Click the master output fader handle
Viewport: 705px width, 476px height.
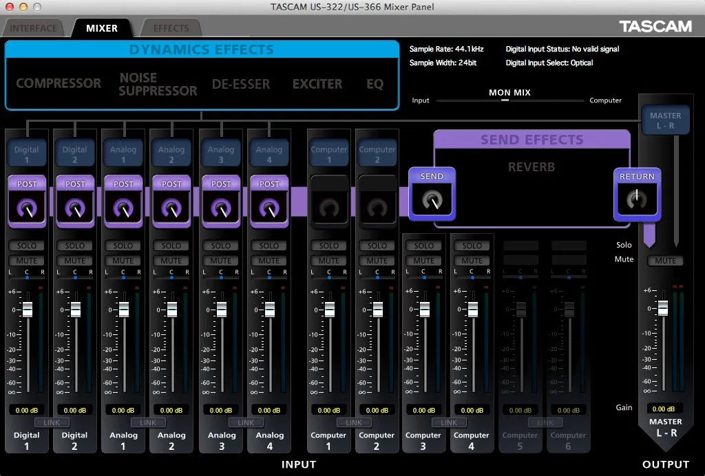tap(662, 307)
